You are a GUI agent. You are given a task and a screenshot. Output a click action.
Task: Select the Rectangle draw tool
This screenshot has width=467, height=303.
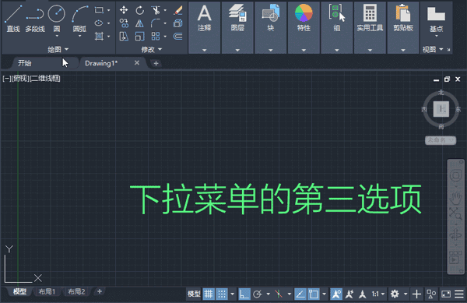[99, 10]
